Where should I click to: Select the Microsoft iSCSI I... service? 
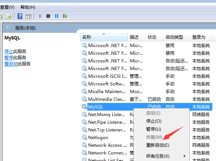pos(107,76)
